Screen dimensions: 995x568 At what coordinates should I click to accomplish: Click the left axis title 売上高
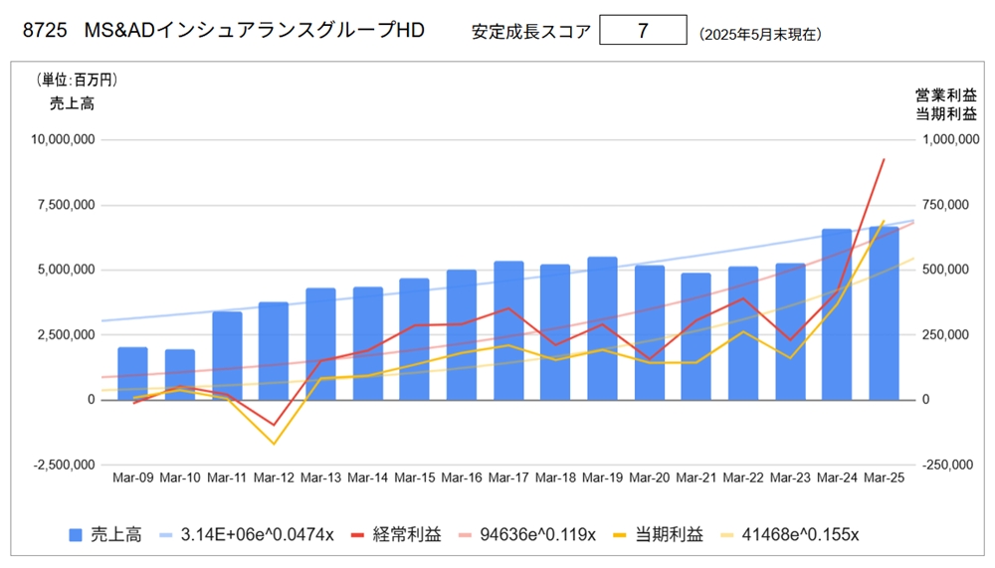tap(73, 104)
